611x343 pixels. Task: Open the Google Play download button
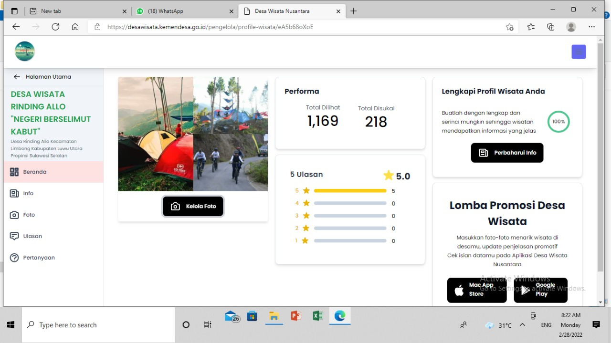pos(540,290)
